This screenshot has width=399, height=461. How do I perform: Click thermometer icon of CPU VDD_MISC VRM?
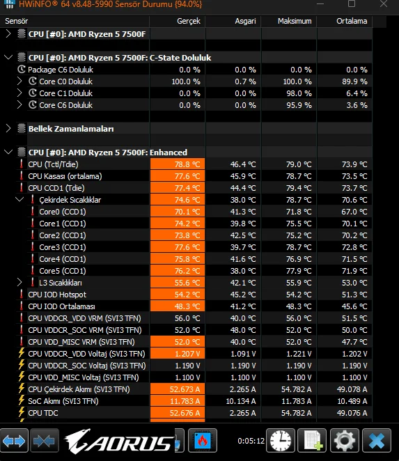coord(22,342)
